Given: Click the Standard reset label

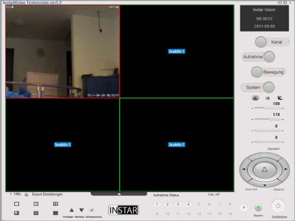Looking at the screenshot, I should pos(274,149).
